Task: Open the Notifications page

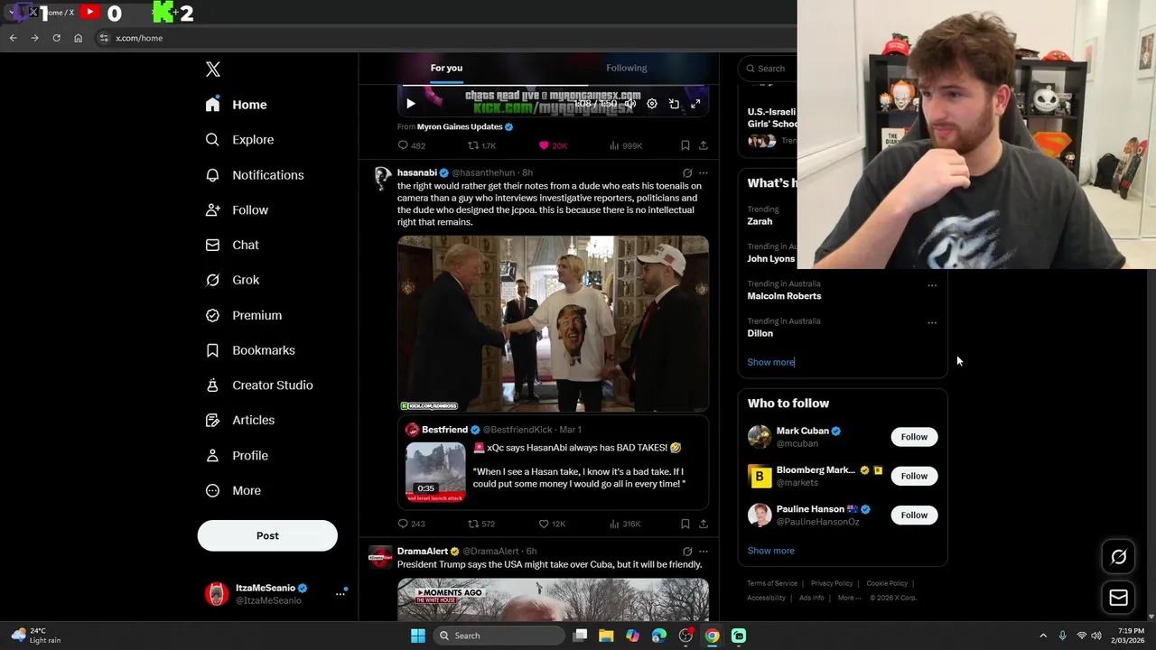Action: point(255,175)
